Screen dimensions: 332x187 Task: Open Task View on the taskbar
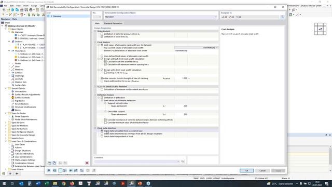[12, 183]
